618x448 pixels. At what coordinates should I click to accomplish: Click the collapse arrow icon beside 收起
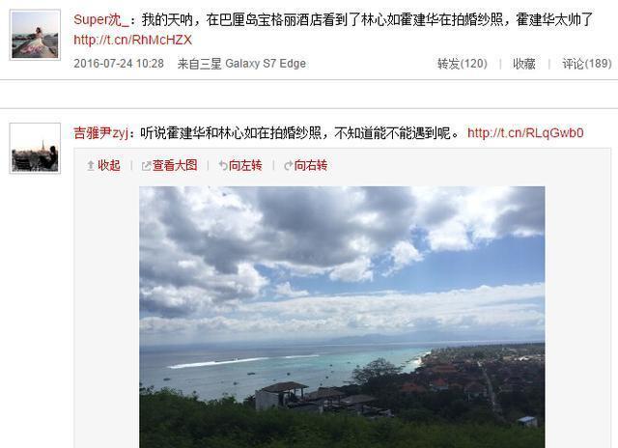[91, 166]
